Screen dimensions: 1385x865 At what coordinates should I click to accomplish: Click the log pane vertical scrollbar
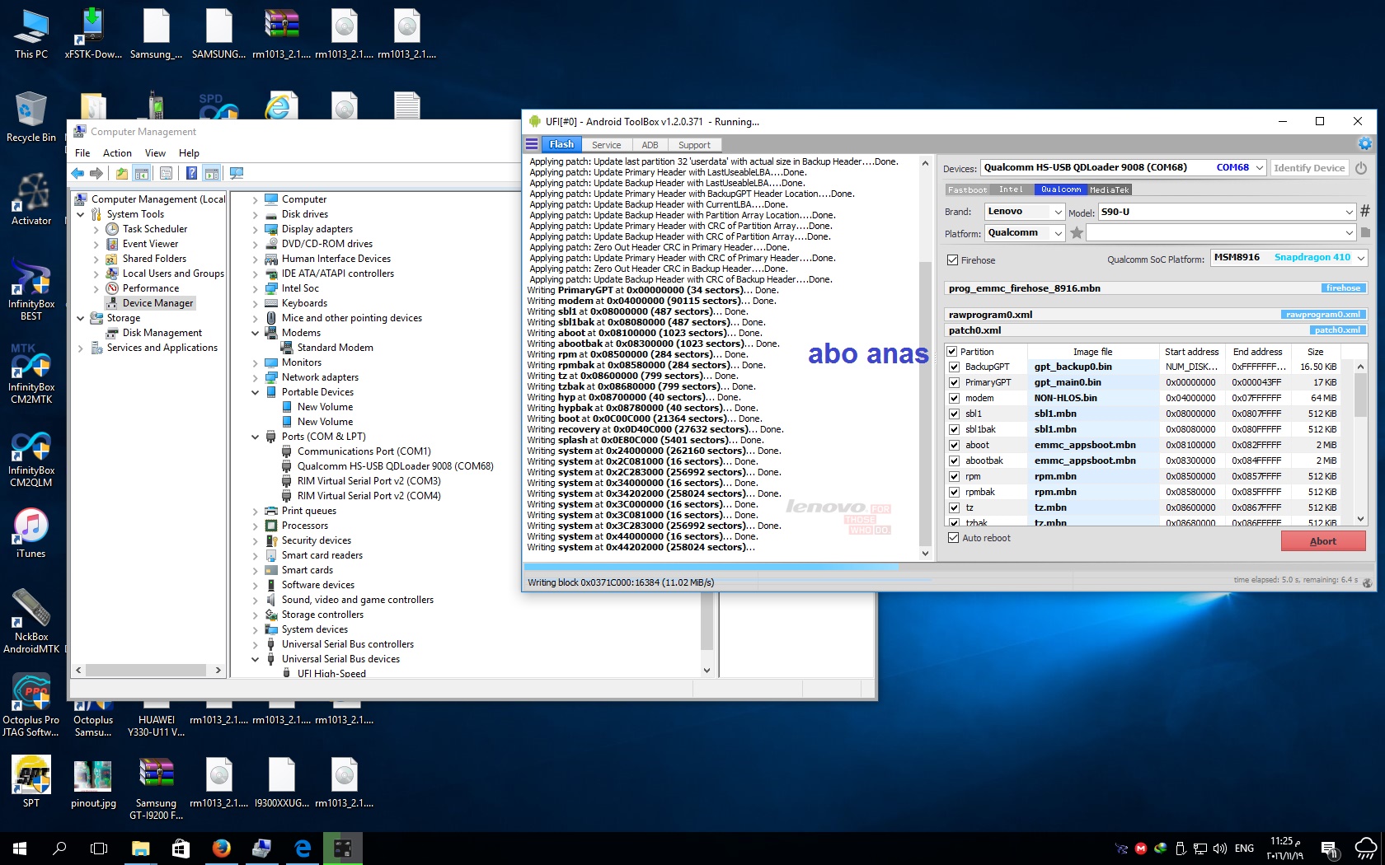point(925,358)
